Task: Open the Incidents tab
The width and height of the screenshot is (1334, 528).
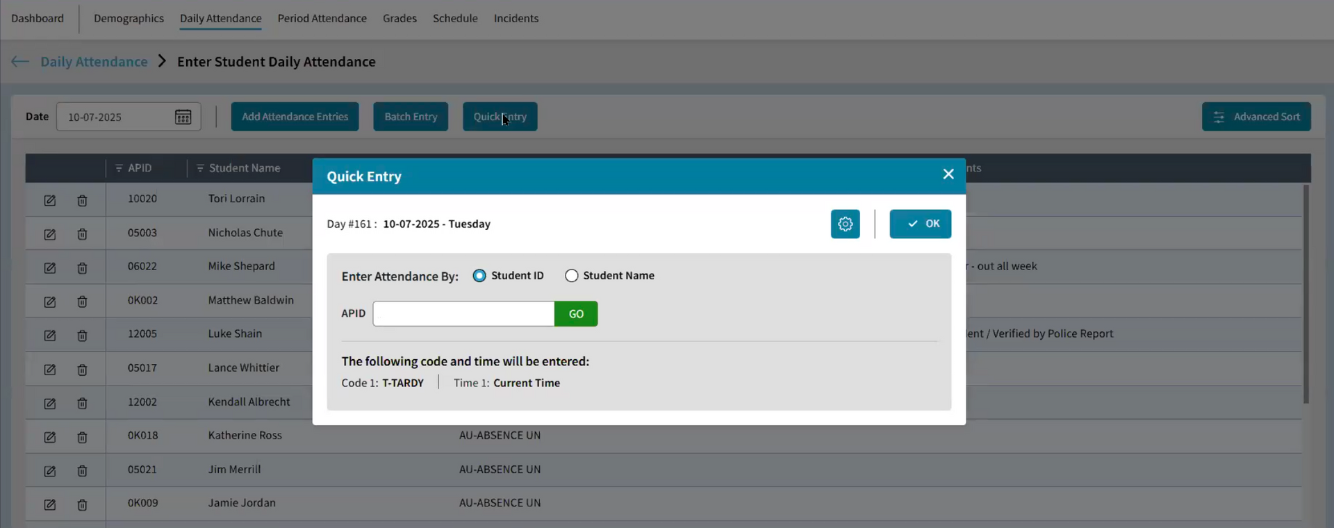Action: click(x=516, y=18)
